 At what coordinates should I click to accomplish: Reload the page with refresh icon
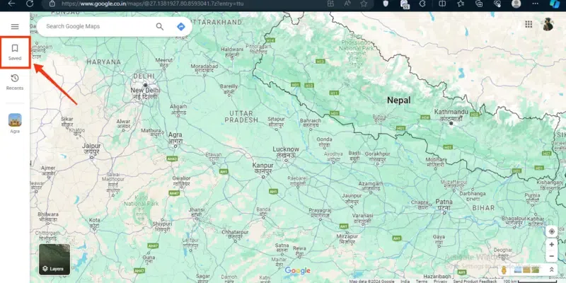coord(30,4)
